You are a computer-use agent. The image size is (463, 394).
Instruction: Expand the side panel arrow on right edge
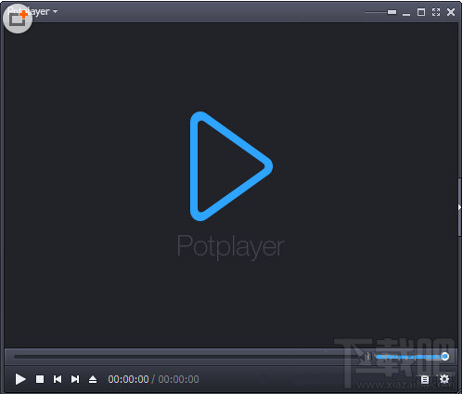click(459, 207)
